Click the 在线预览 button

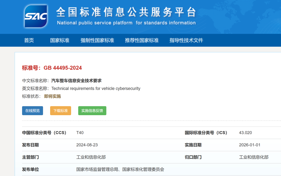tap(33, 111)
